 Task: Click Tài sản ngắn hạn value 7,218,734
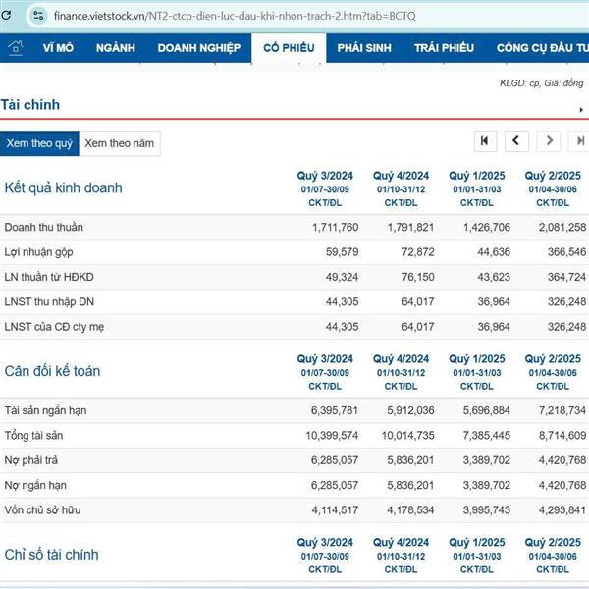(x=562, y=410)
